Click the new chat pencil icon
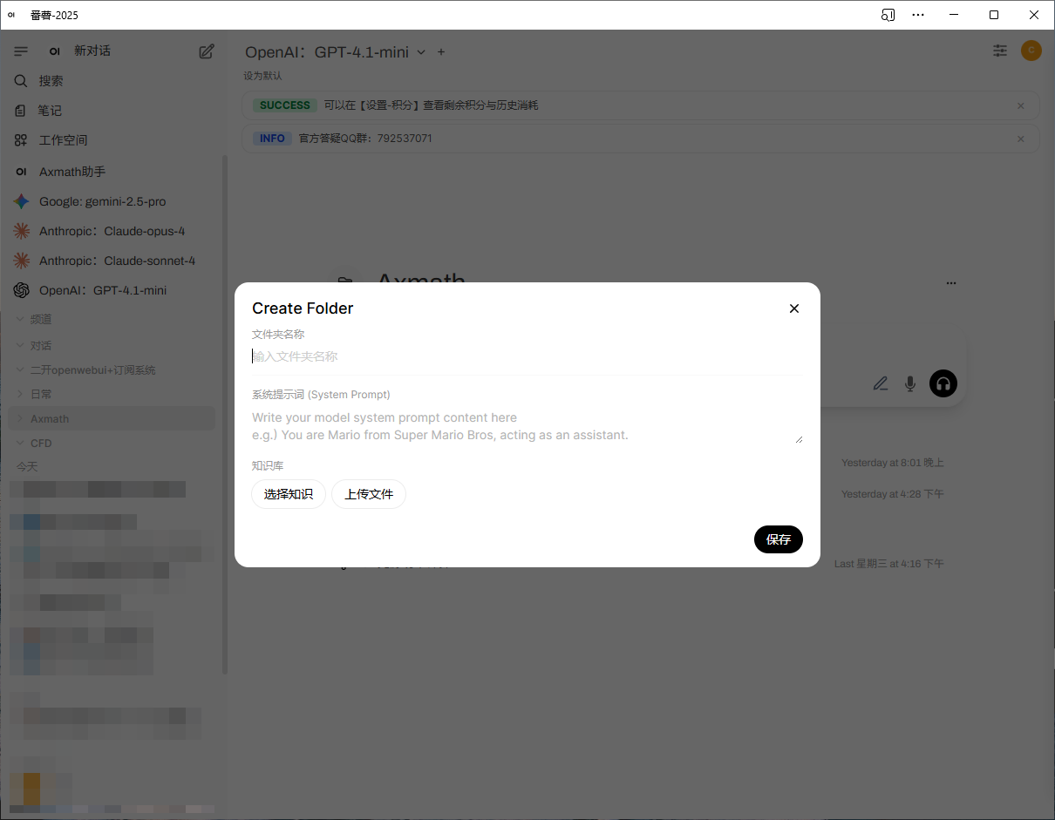The height and width of the screenshot is (820, 1055). click(x=207, y=51)
